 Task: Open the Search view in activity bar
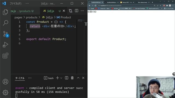tap(5, 23)
